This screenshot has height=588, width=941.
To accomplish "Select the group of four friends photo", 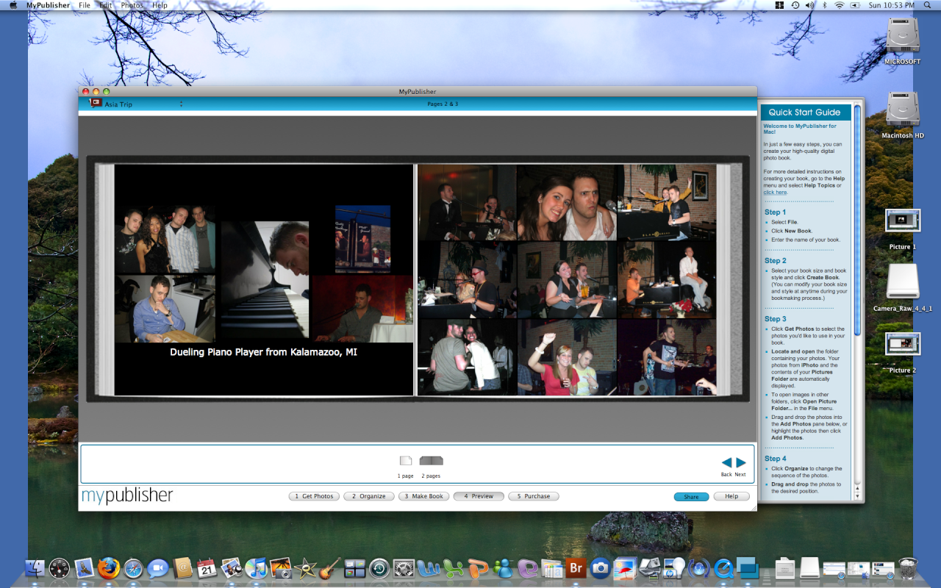I will point(165,240).
